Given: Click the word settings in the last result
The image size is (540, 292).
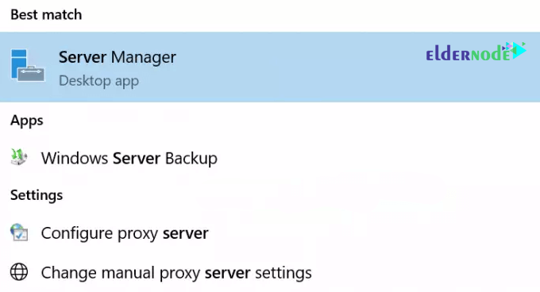Looking at the screenshot, I should pyautogui.click(x=283, y=273).
